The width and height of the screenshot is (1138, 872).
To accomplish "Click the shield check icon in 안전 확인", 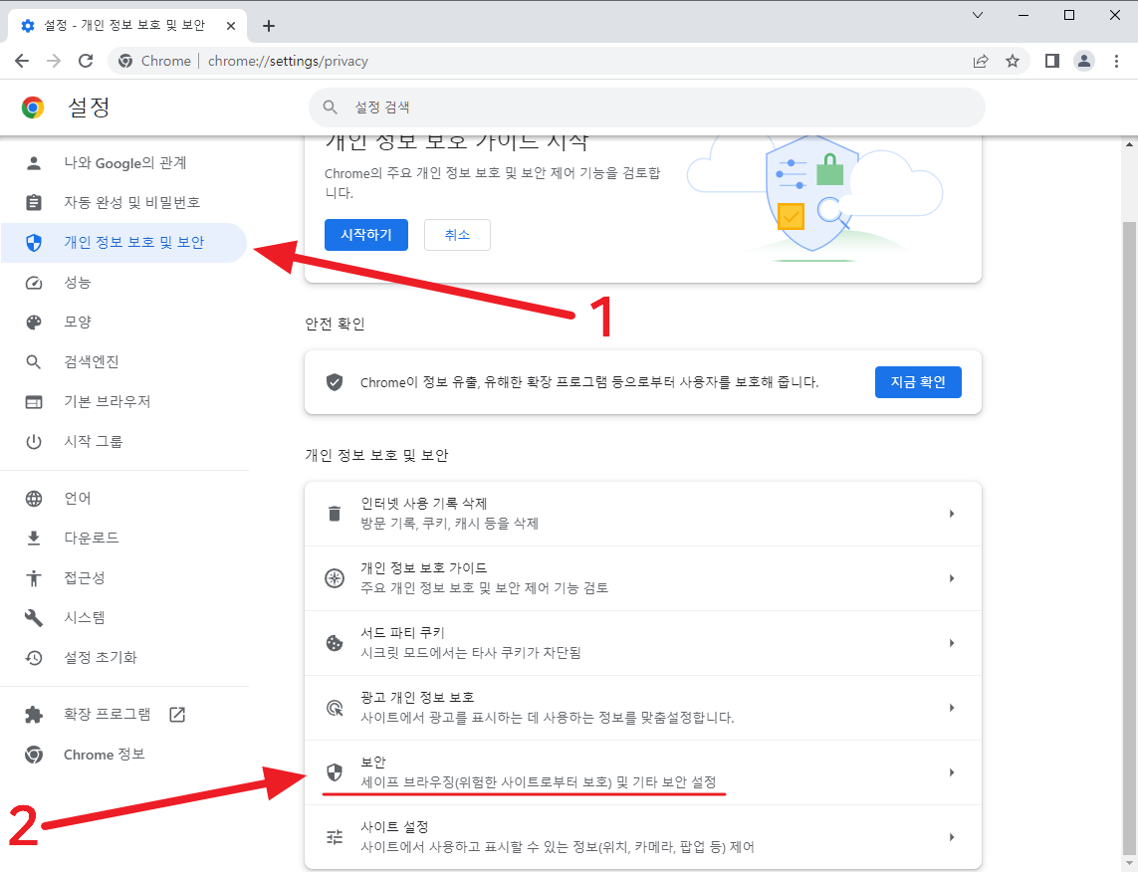I will pos(335,382).
